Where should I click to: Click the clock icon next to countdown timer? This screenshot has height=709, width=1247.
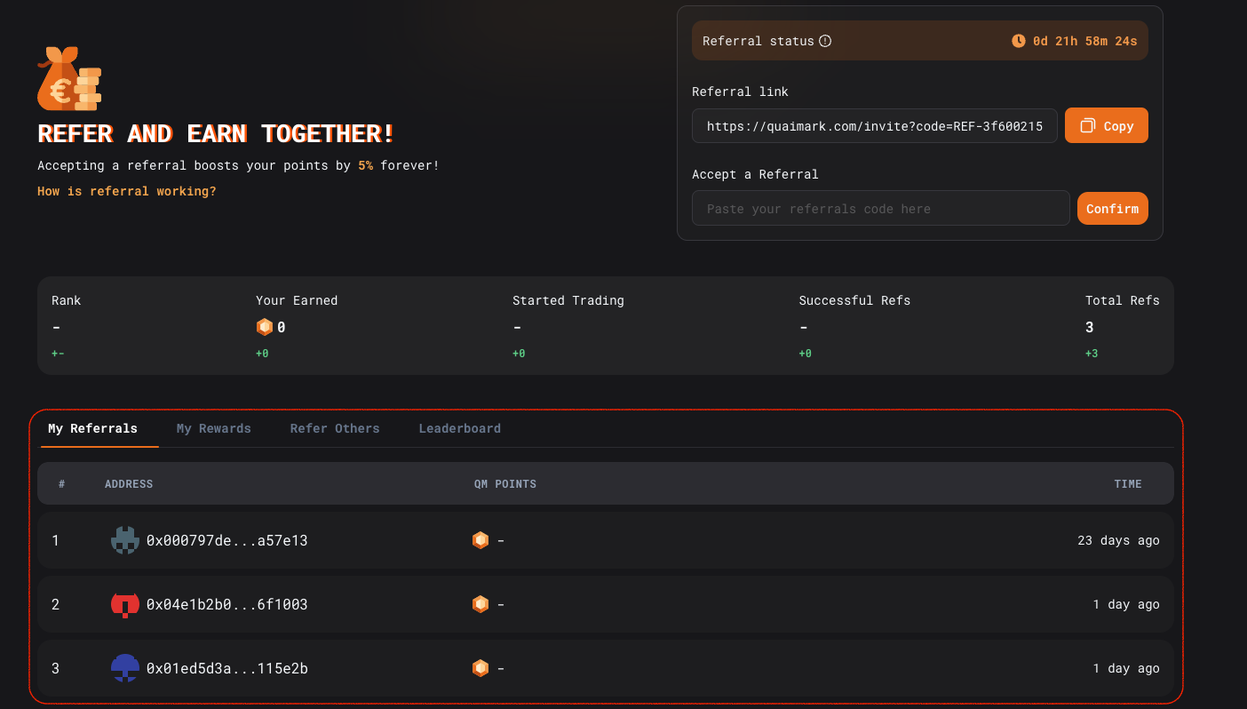pyautogui.click(x=1019, y=41)
